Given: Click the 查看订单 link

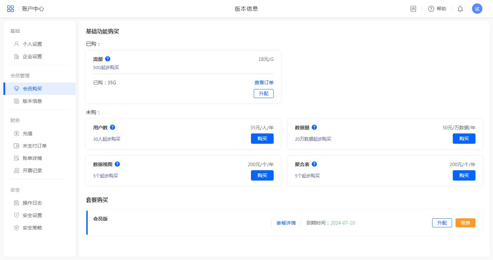Looking at the screenshot, I should [x=264, y=83].
